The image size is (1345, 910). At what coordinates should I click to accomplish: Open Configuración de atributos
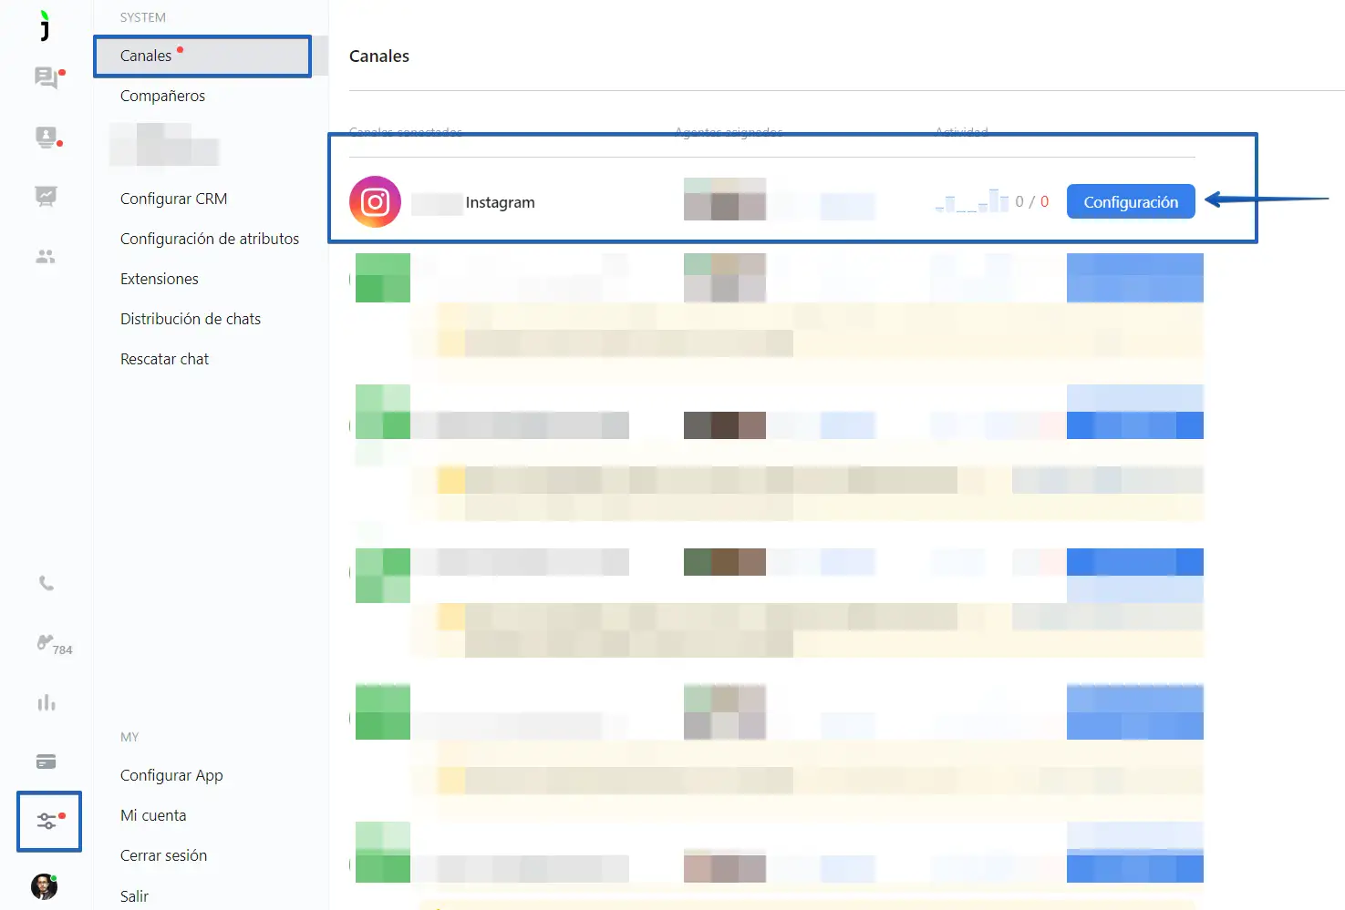pyautogui.click(x=210, y=239)
